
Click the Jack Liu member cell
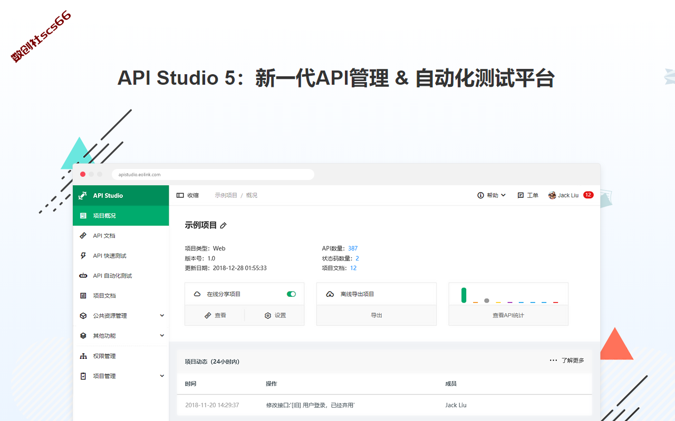(x=456, y=405)
